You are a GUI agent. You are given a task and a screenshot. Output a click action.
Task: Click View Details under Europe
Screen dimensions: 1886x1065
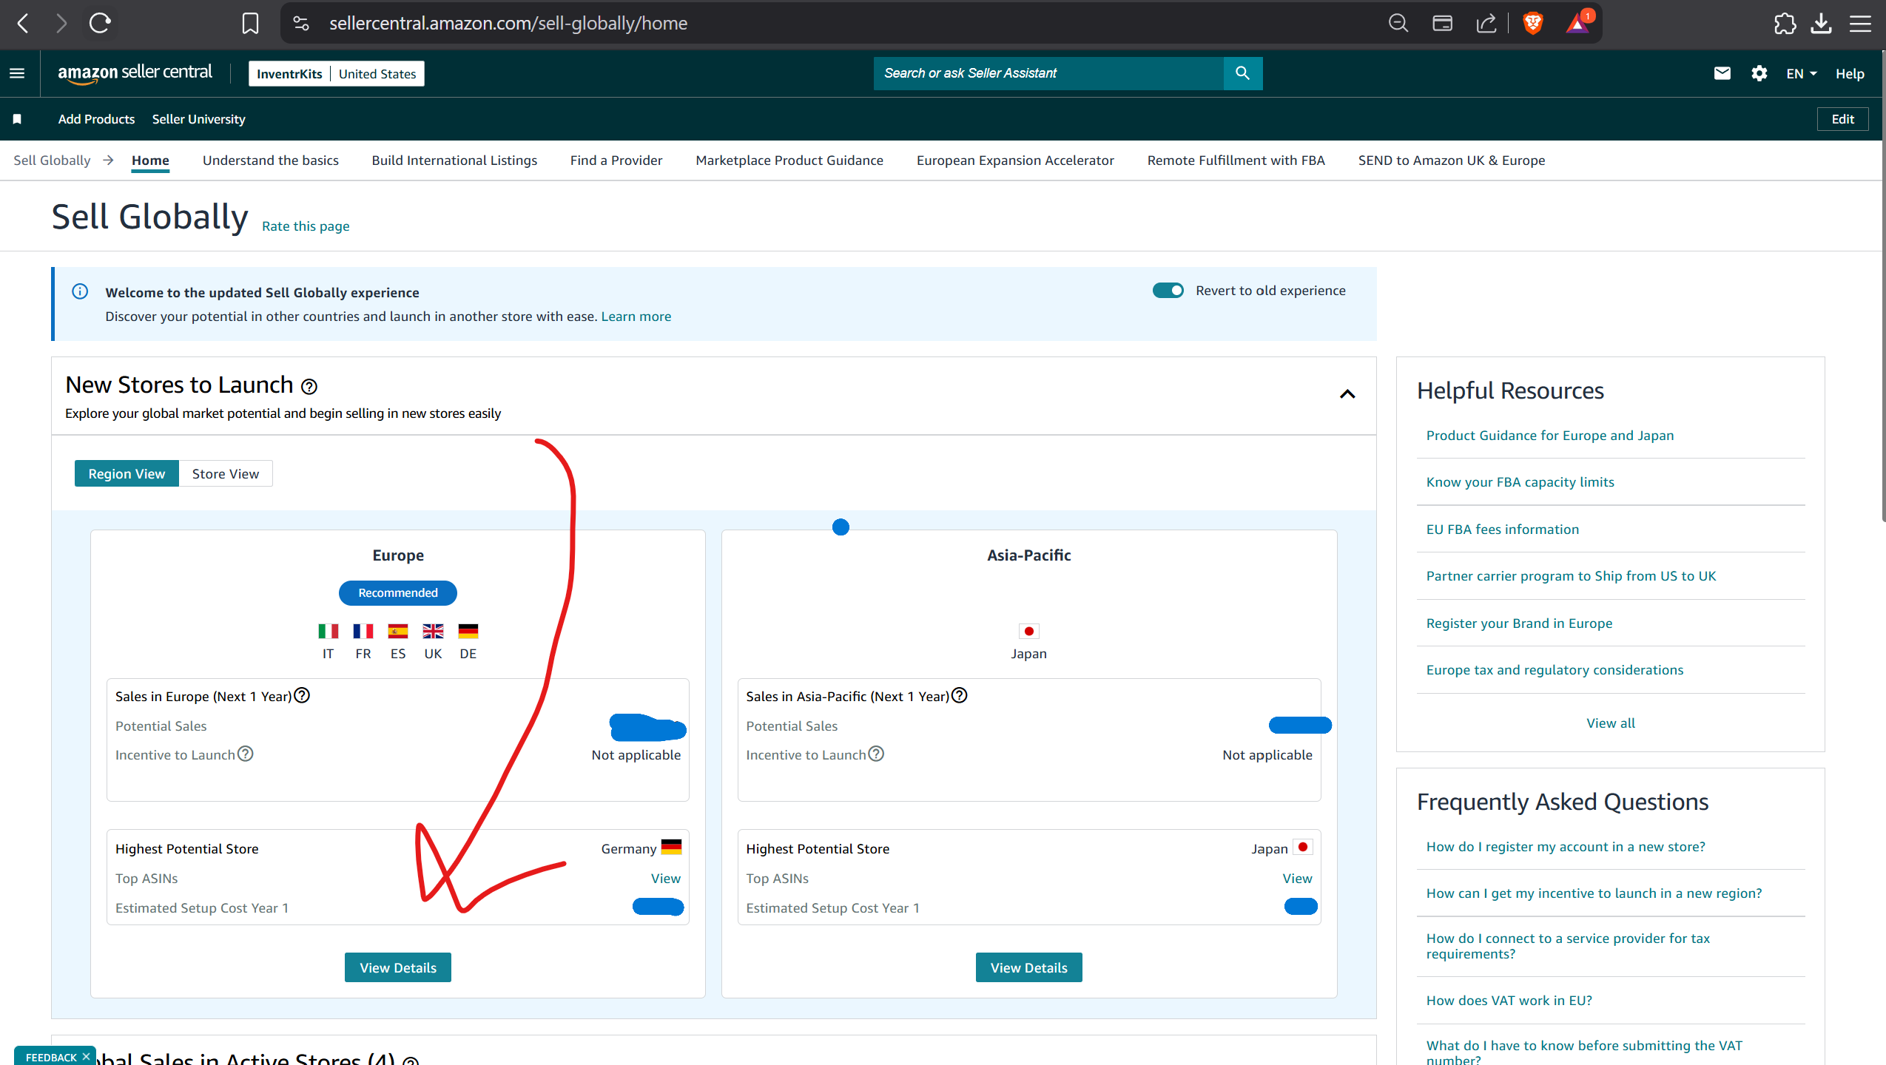coord(398,967)
